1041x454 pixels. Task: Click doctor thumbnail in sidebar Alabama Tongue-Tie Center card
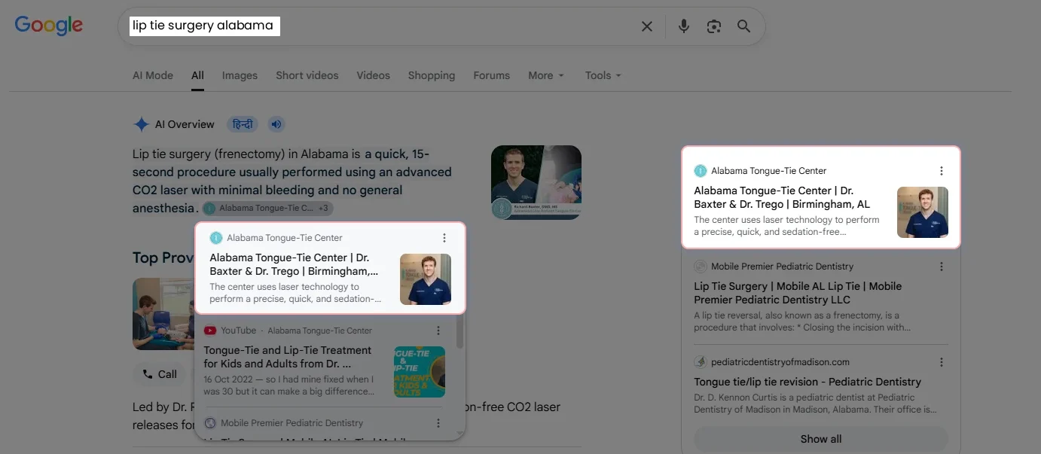tap(923, 212)
